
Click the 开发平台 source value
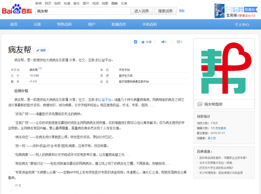click(x=124, y=70)
